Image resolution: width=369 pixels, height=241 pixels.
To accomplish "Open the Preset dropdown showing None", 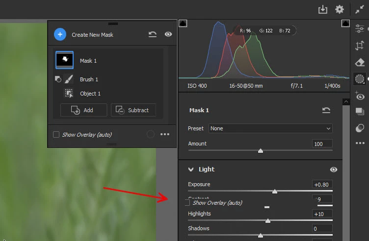I will tap(270, 128).
